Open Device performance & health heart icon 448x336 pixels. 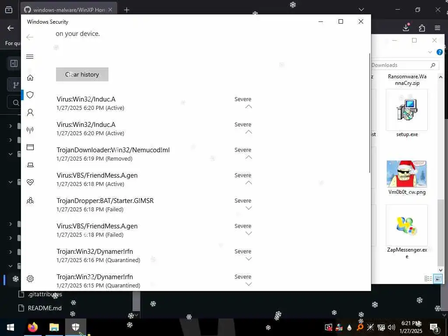tap(30, 182)
